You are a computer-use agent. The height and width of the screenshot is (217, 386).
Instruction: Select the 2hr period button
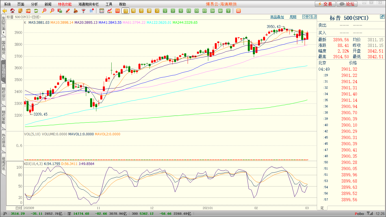(212, 11)
